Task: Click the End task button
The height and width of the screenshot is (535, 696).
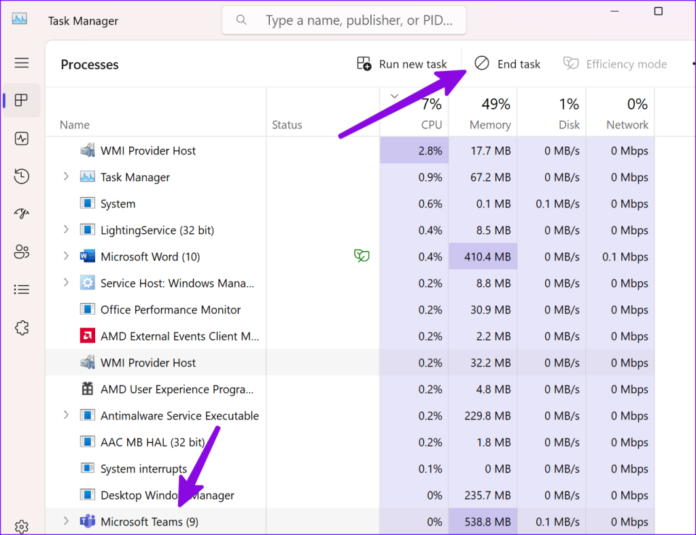Action: click(x=507, y=63)
